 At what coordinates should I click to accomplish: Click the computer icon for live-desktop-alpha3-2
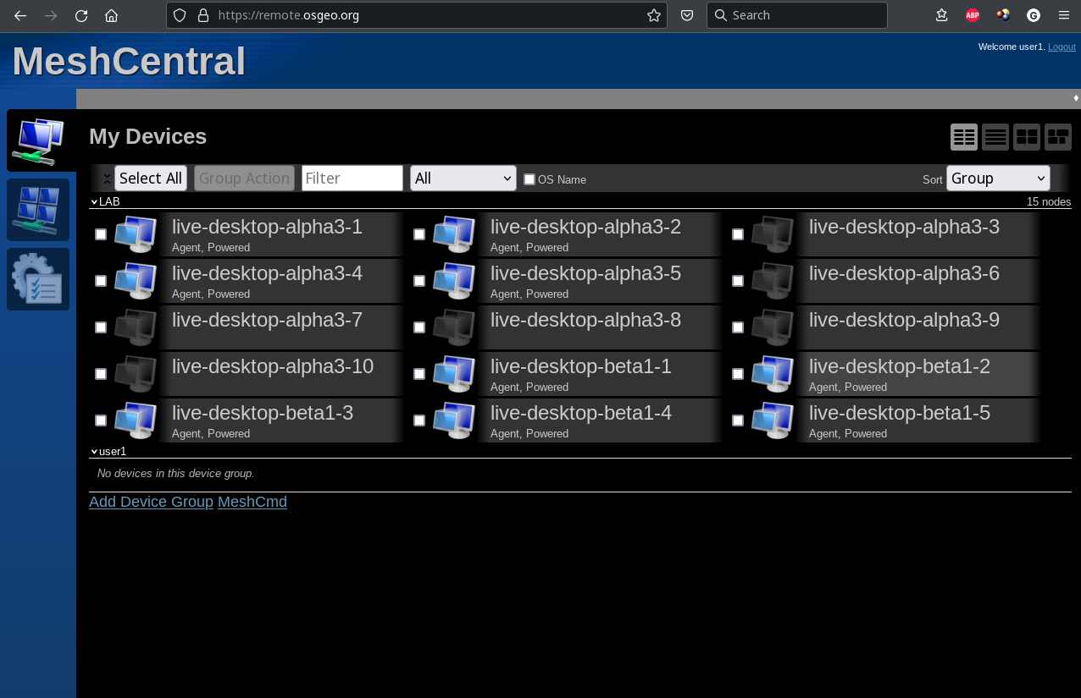[x=454, y=234]
